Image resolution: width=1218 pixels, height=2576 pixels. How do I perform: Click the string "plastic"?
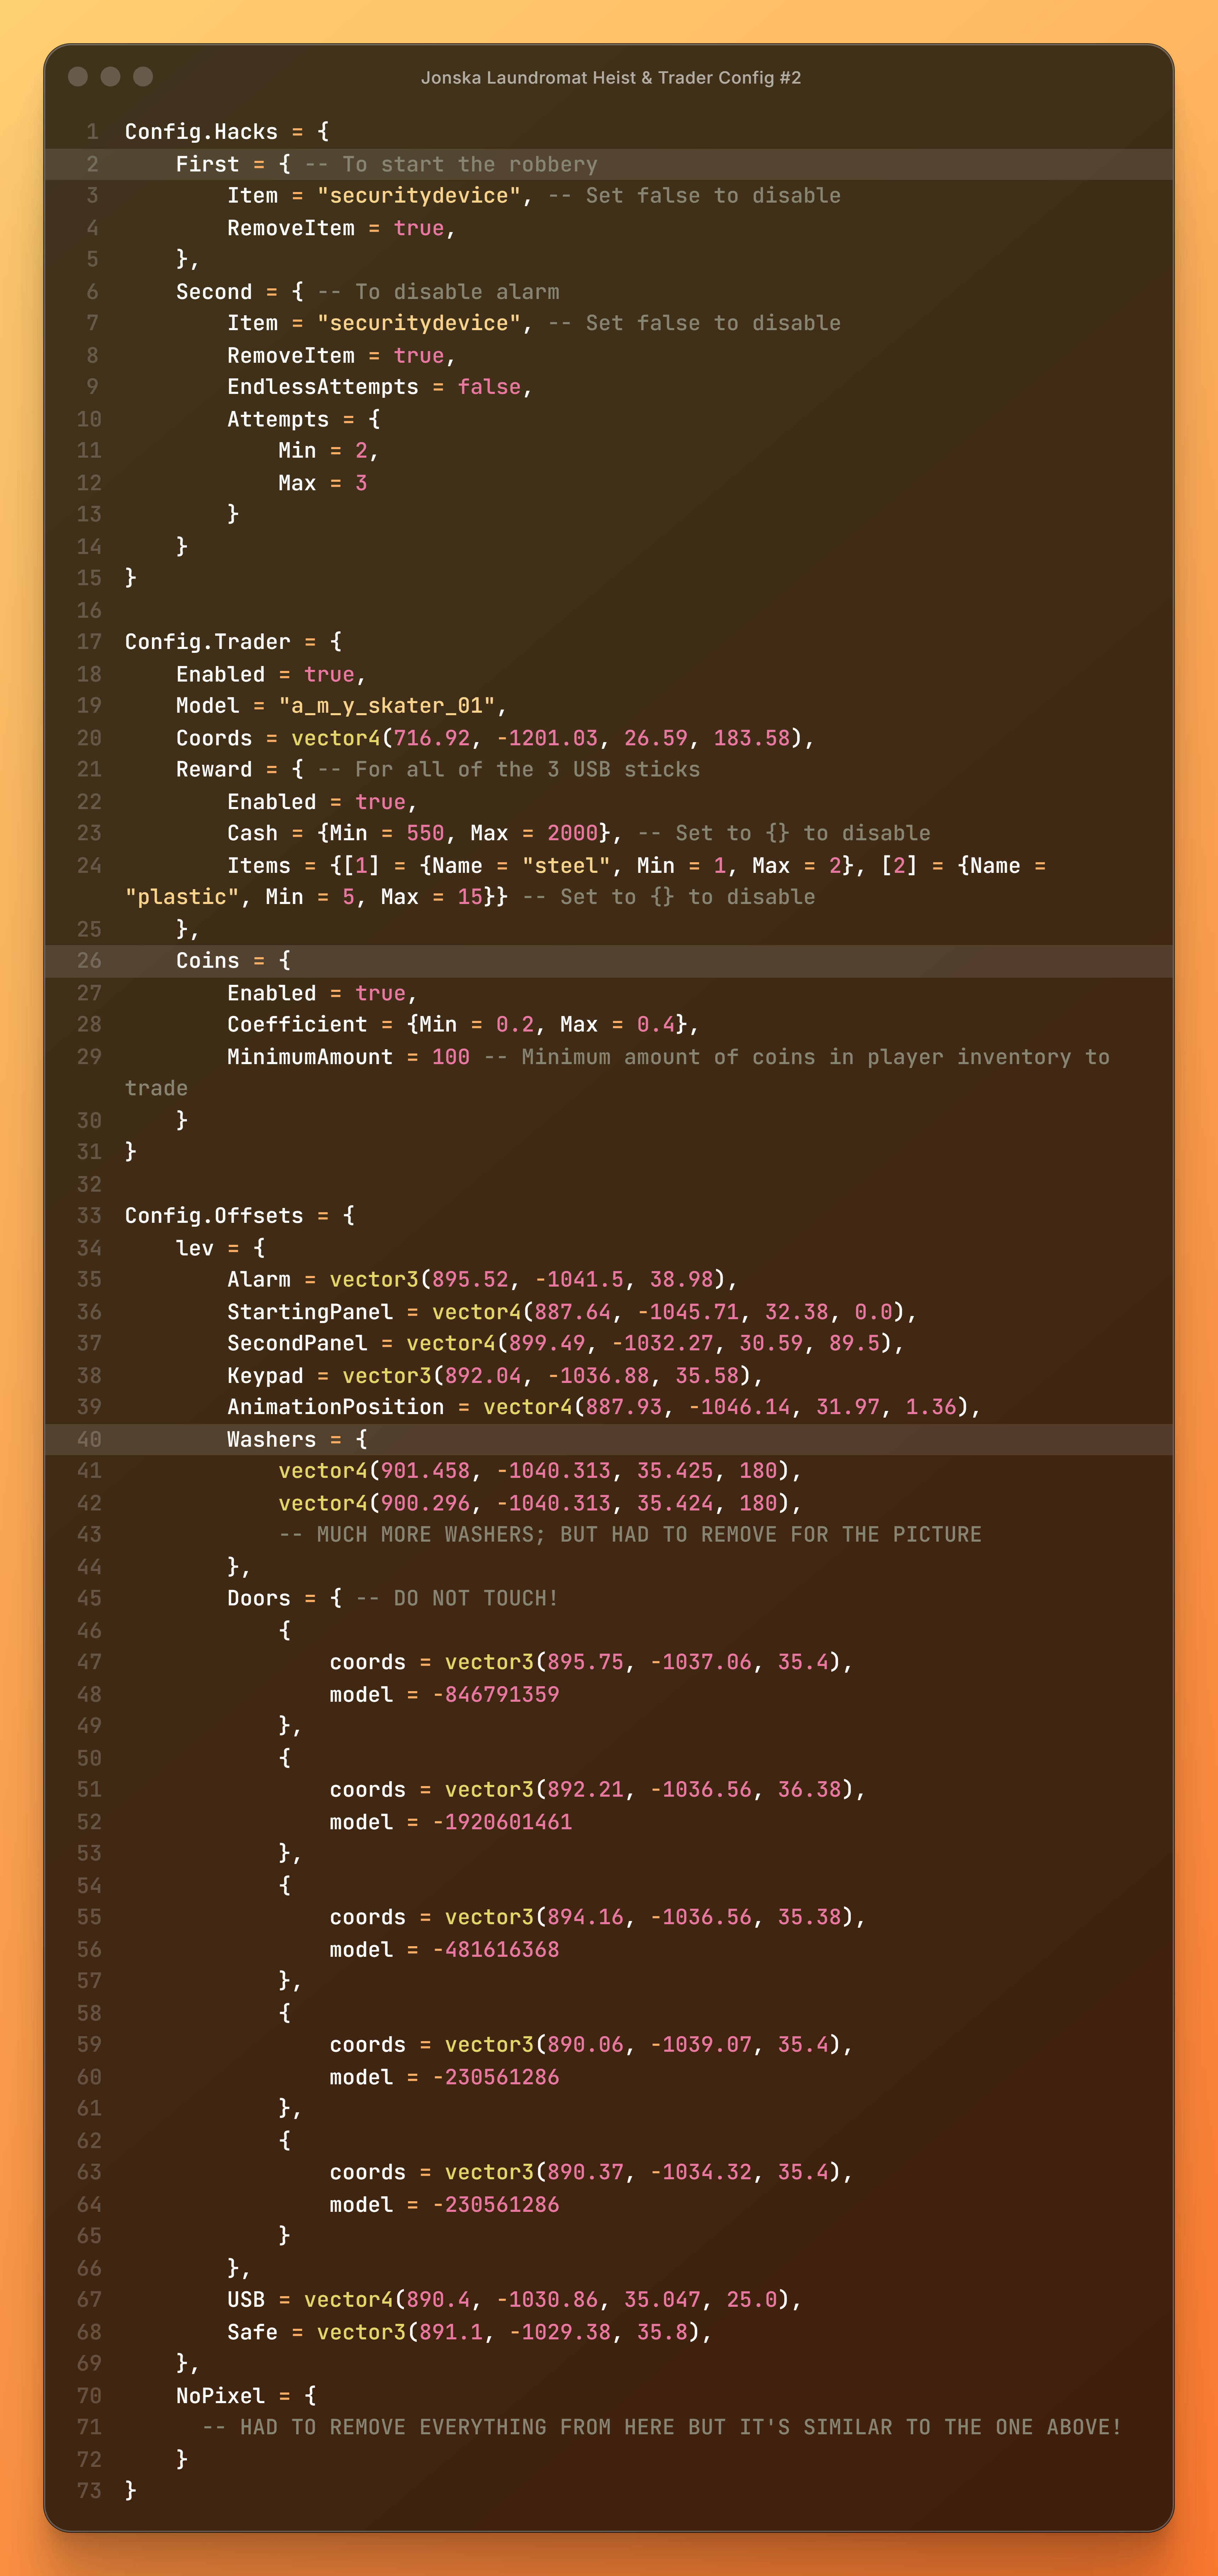coord(182,897)
